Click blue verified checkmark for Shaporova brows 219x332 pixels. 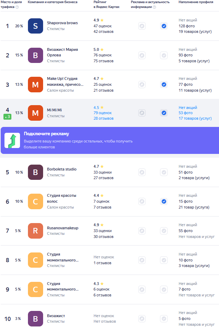pos(164,26)
